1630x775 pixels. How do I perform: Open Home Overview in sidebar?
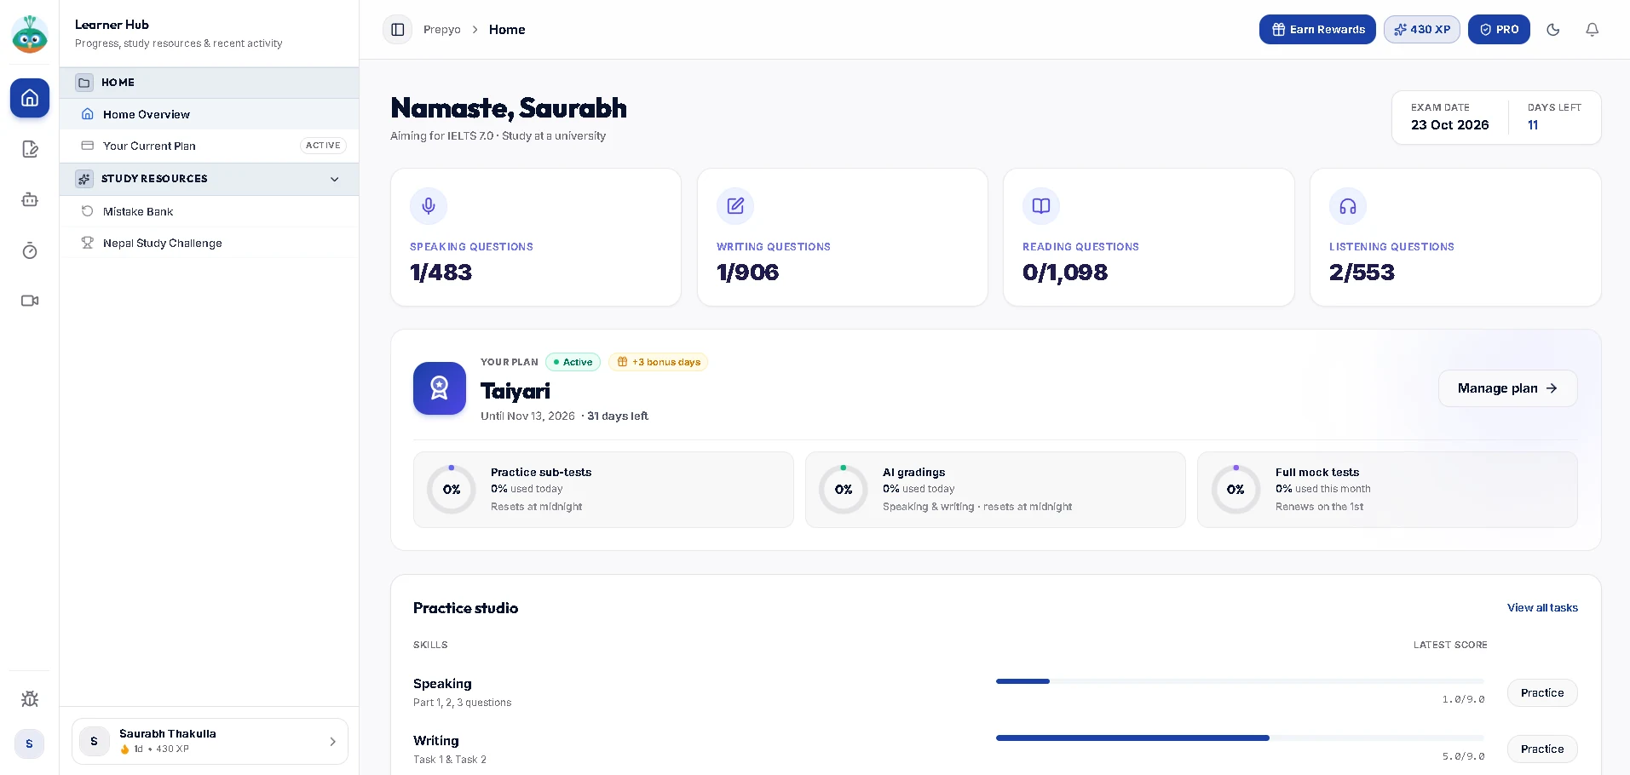click(210, 114)
